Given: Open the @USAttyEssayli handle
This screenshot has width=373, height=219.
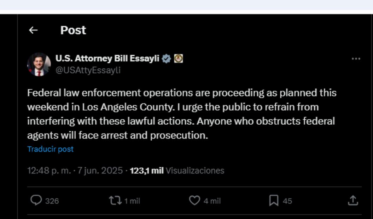Looking at the screenshot, I should (x=88, y=70).
